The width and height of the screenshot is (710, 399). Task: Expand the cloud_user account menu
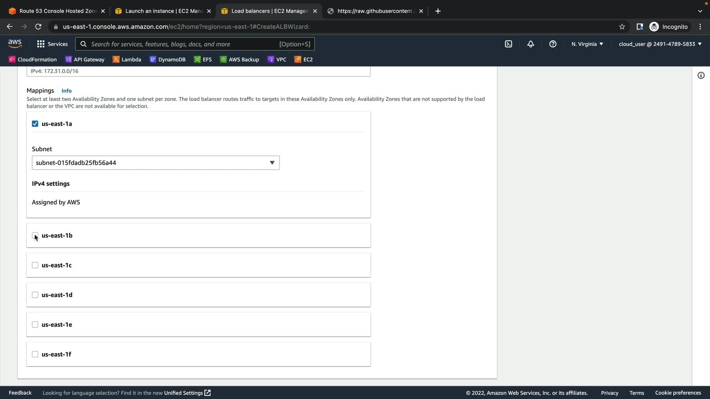[660, 44]
